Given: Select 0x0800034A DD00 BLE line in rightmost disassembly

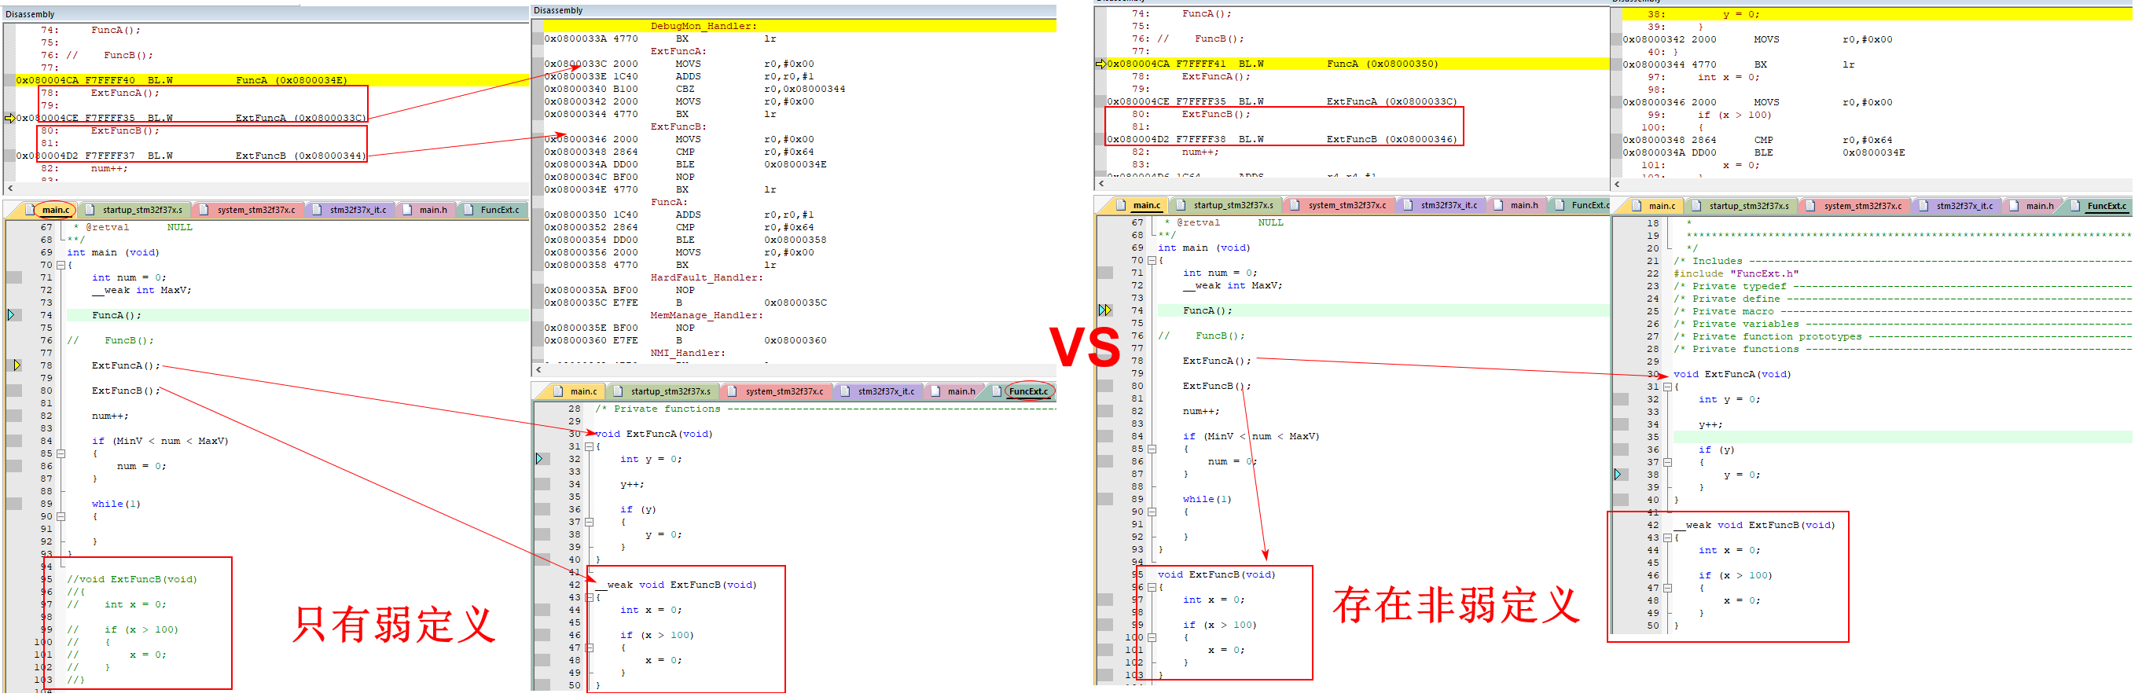Looking at the screenshot, I should pos(1764,153).
